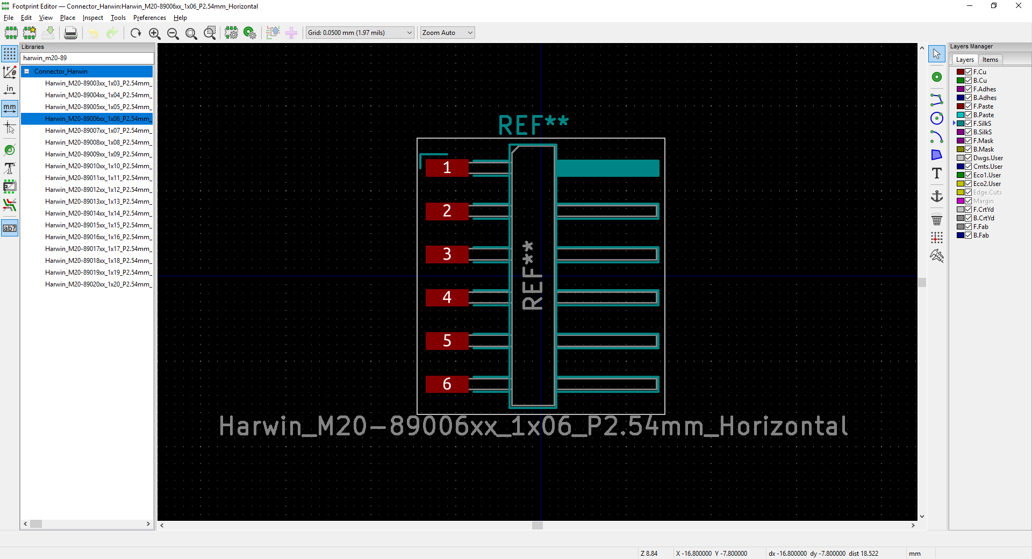Select the Delete items tool
1032x559 pixels.
tap(937, 220)
